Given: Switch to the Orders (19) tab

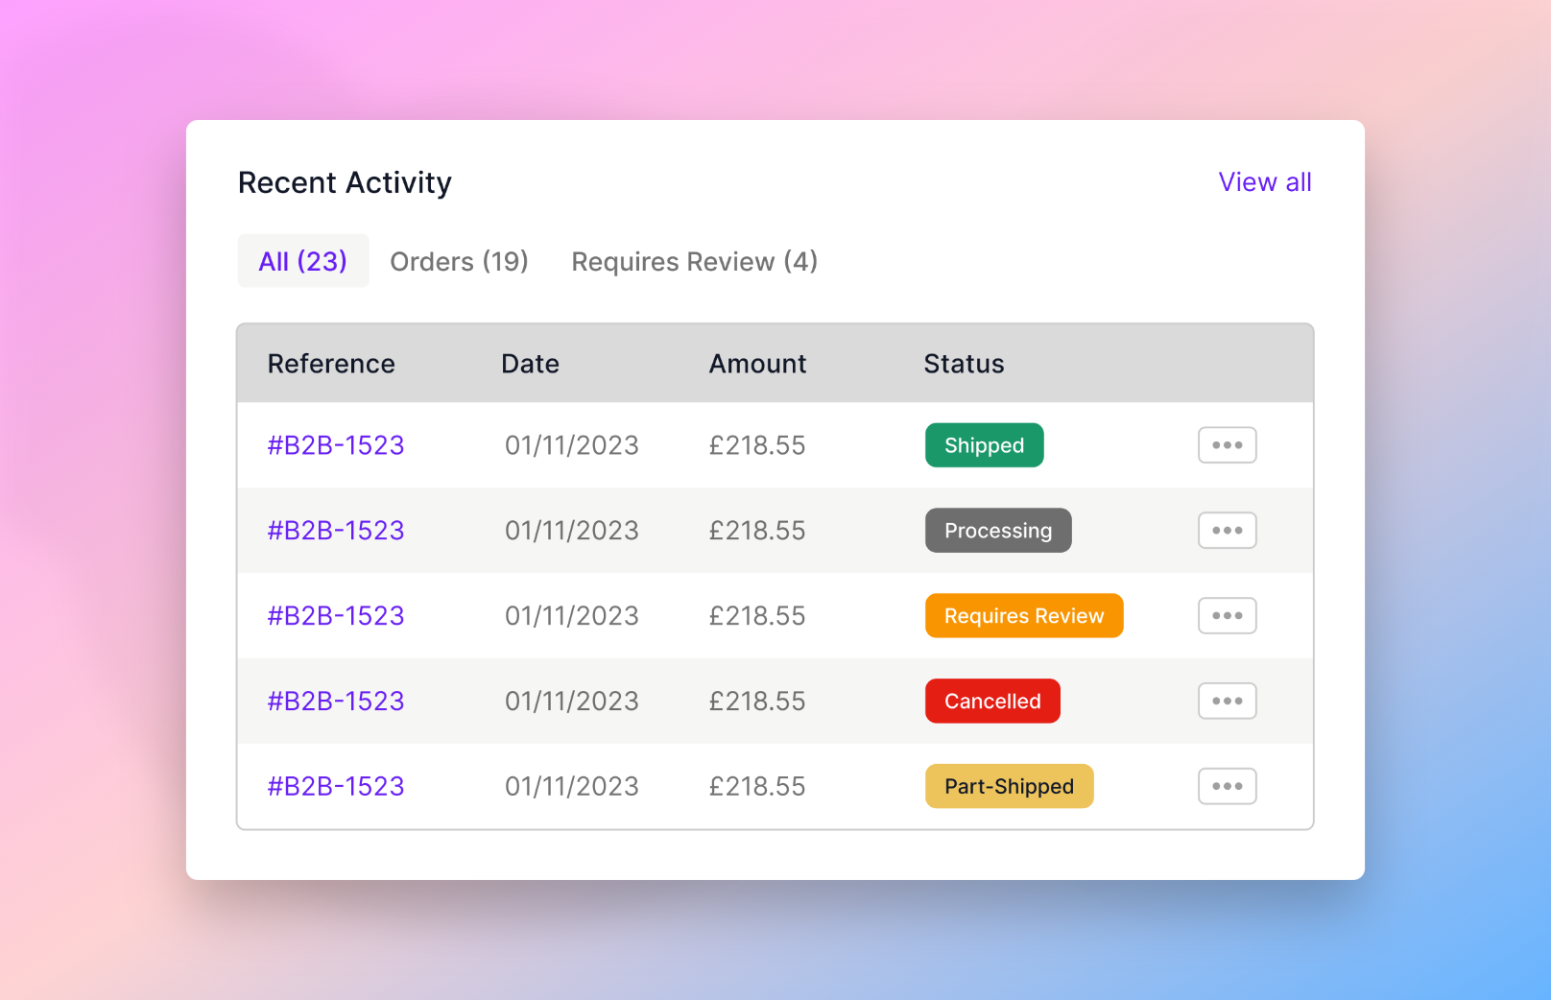Looking at the screenshot, I should tap(459, 261).
